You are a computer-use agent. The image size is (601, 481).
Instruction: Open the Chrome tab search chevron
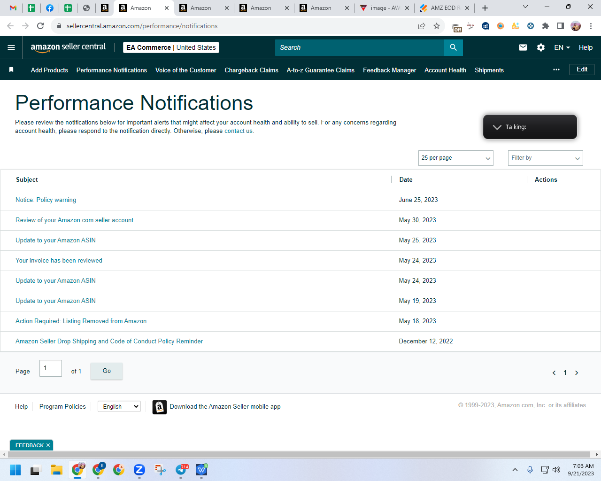(x=525, y=7)
